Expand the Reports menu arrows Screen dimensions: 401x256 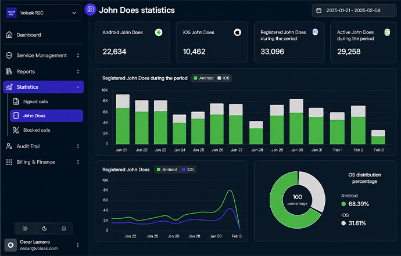pos(78,71)
